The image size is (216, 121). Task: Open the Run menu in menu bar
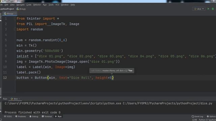[45, 5]
